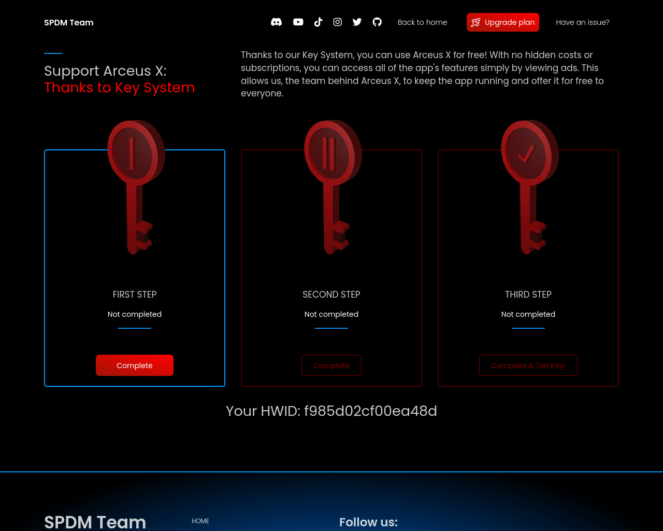663x531 pixels.
Task: Click SECOND STEP title text
Action: point(331,295)
